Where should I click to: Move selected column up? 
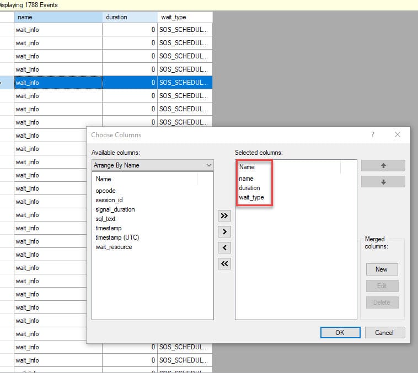383,166
